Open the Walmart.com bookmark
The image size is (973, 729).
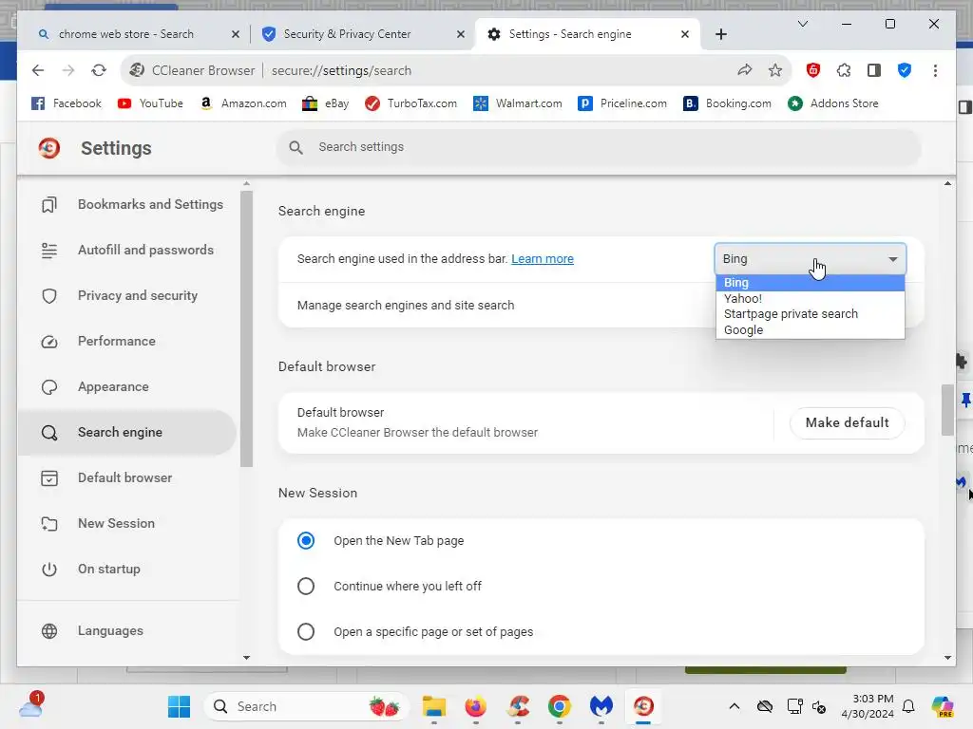point(518,103)
